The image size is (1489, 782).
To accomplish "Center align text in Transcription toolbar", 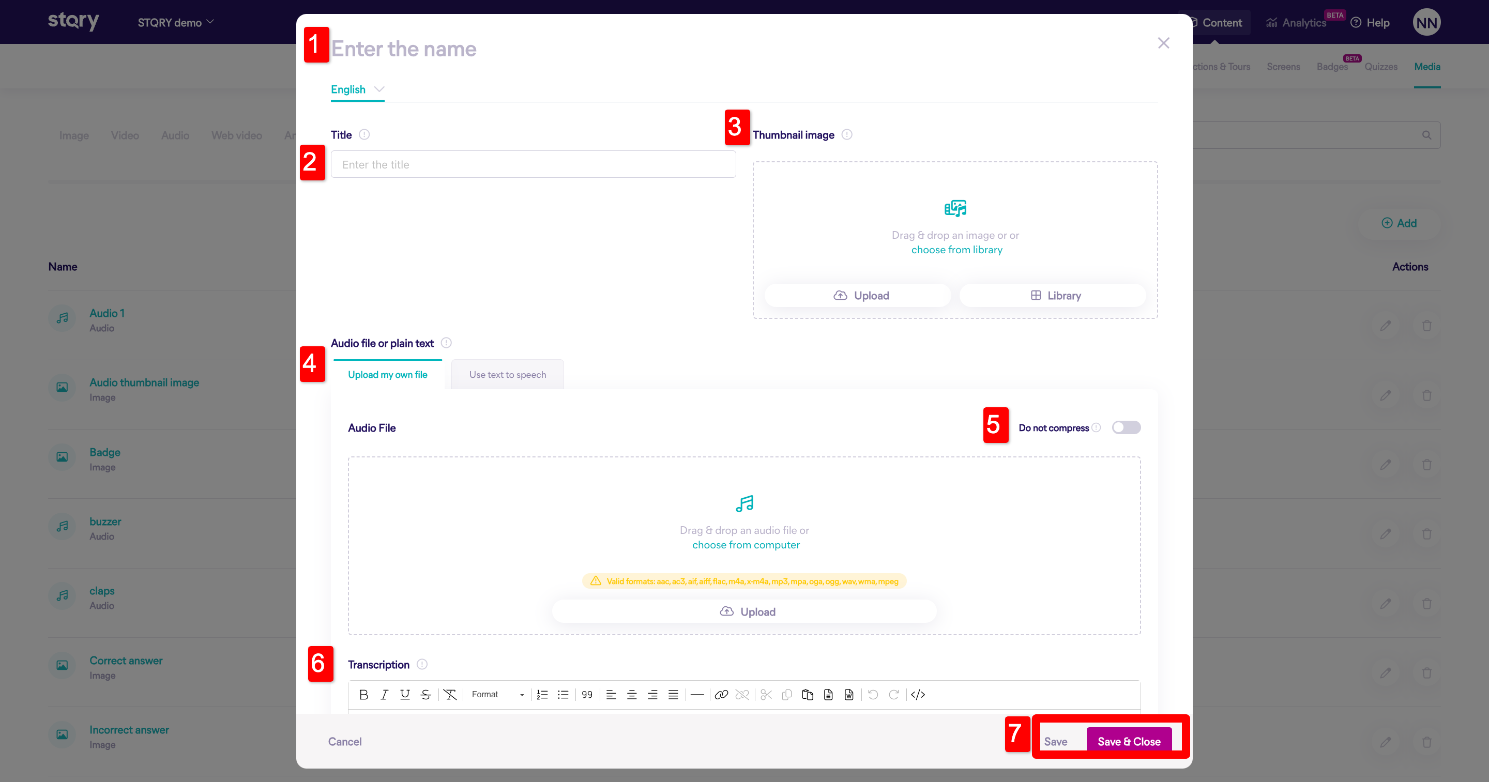I will [x=631, y=695].
